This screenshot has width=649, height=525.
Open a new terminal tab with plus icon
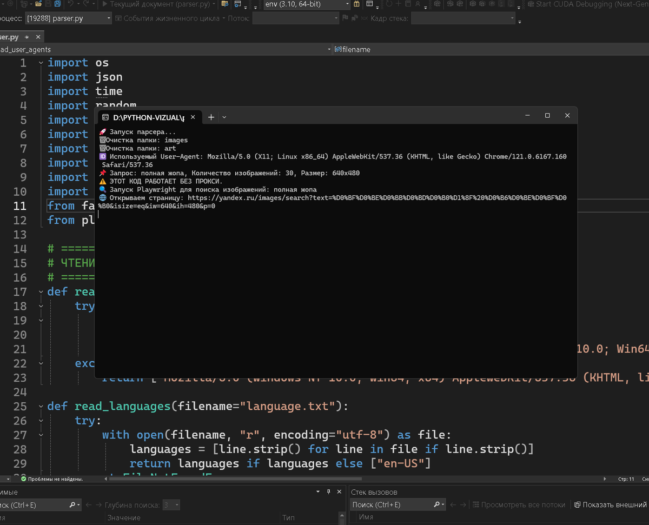(x=211, y=117)
